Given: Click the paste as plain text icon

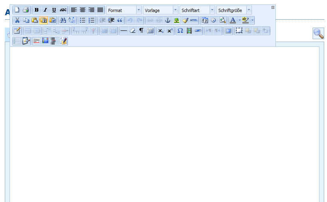Looking at the screenshot, I should 44,20.
